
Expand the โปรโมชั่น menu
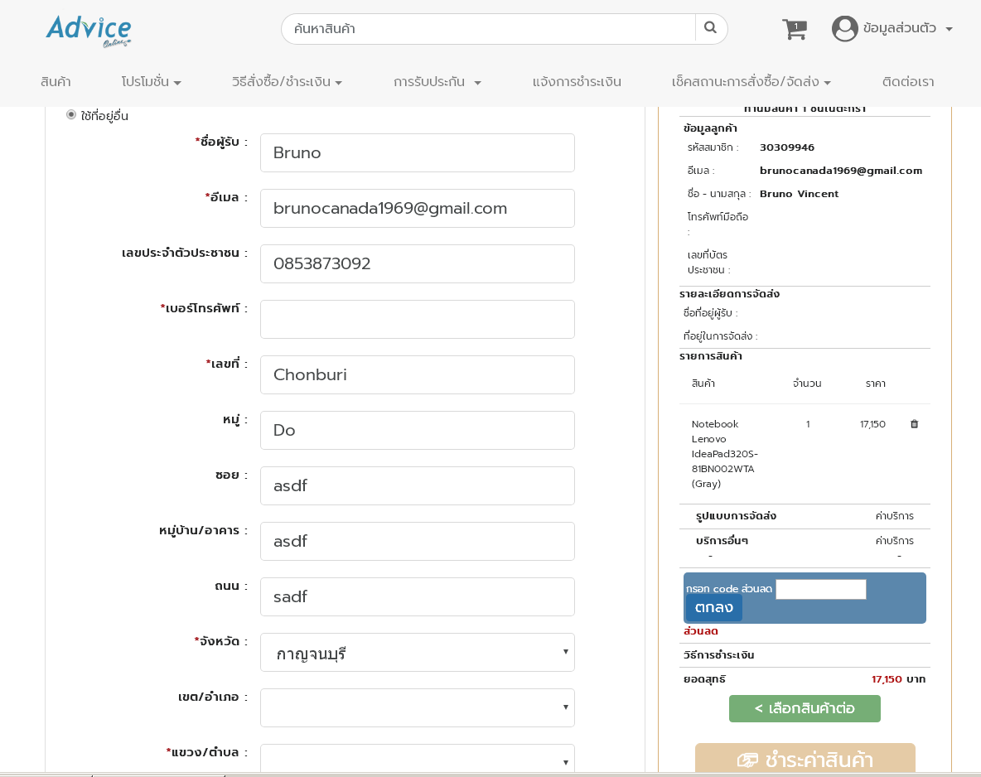click(151, 82)
